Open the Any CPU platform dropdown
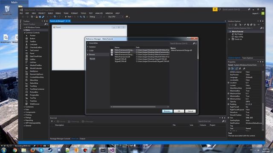Screen dimensions: 273x153 [116, 17]
